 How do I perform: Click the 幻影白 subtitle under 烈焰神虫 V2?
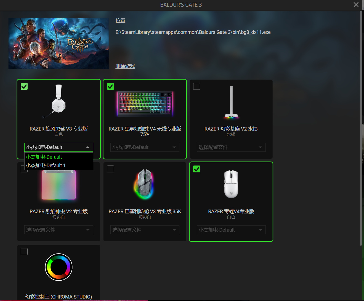59,217
